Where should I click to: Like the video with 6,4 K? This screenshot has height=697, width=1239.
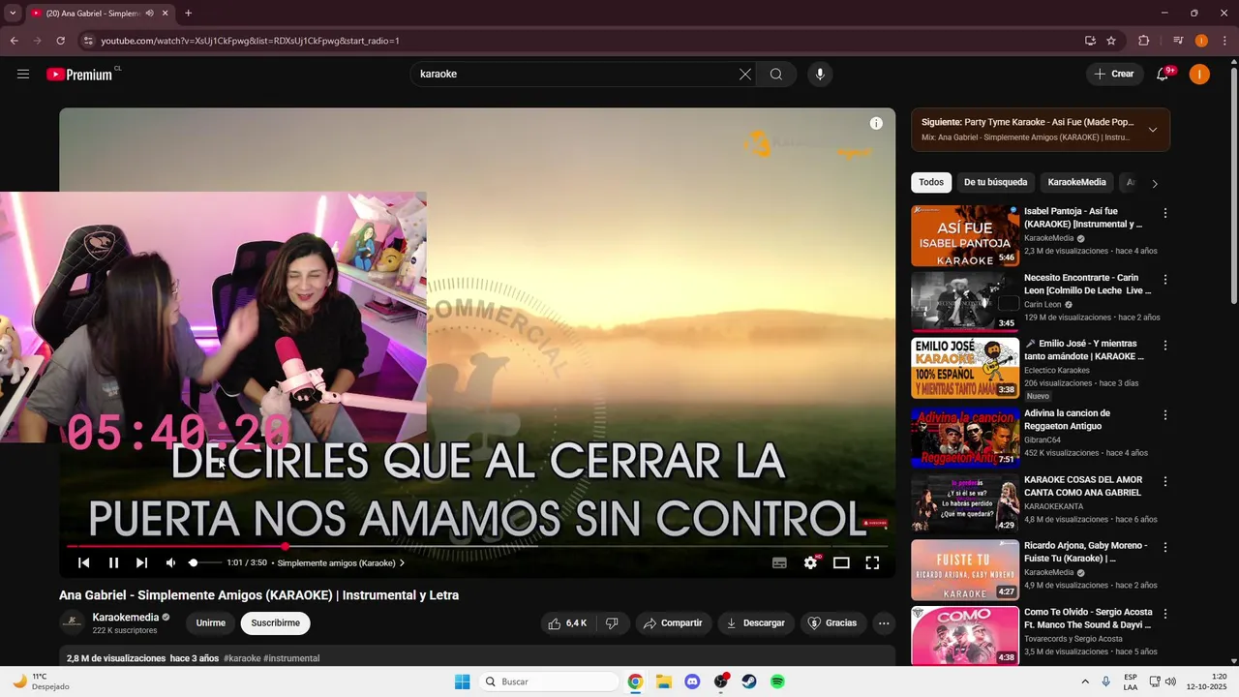point(567,623)
